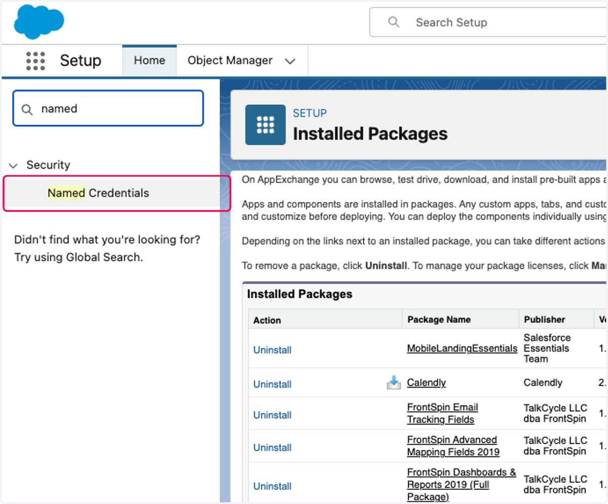Open the Object Manager tab

pos(230,60)
